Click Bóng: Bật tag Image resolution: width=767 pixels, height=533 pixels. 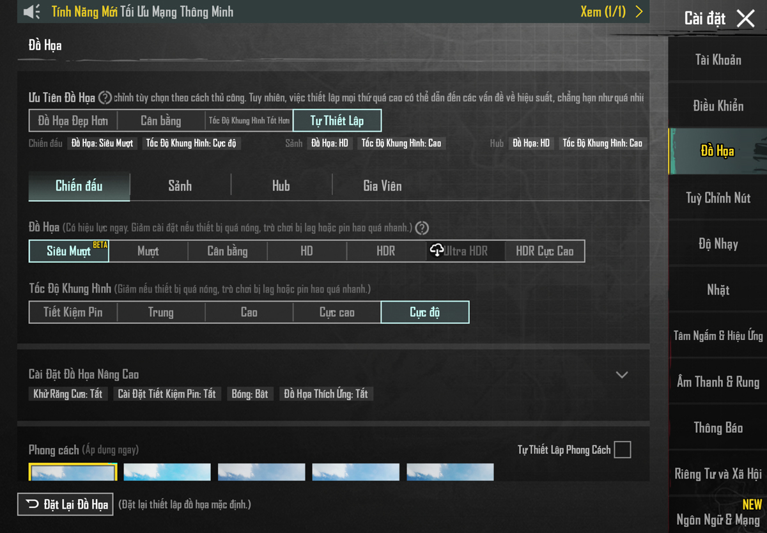coord(250,394)
